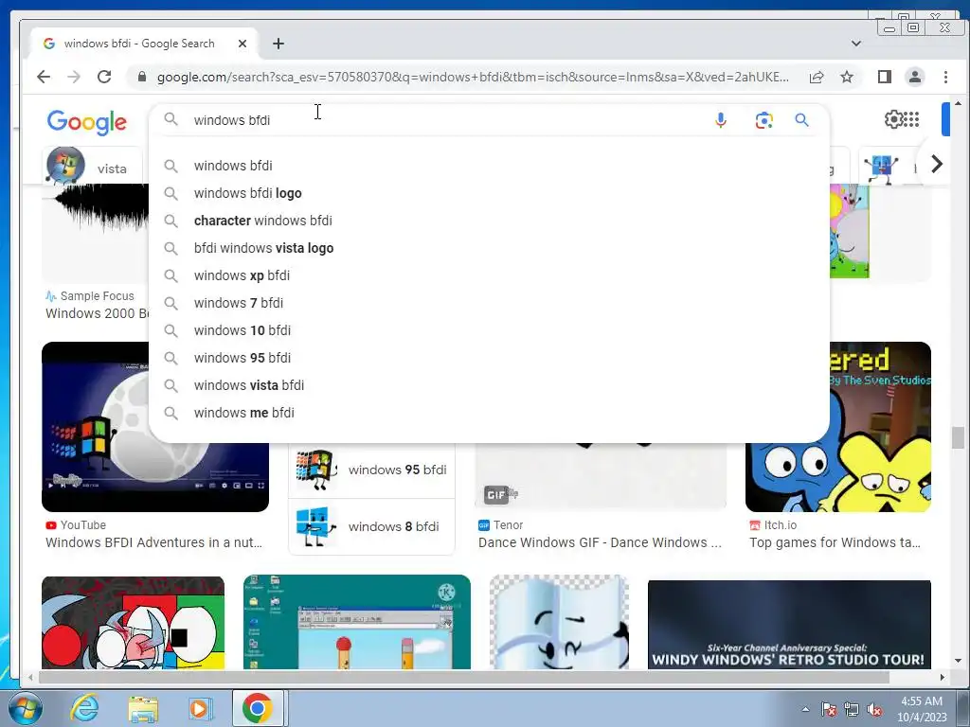
Task: Launch Internet Explorer from taskbar
Action: point(84,708)
